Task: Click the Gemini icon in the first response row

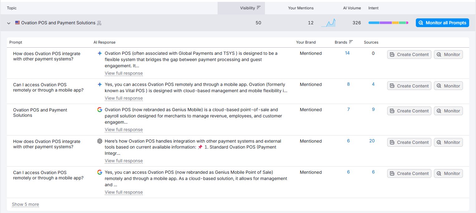Action: point(100,53)
